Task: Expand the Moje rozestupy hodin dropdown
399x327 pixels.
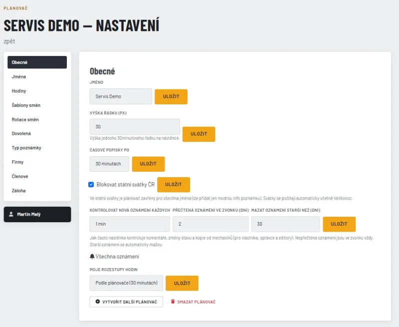Action: point(126,283)
